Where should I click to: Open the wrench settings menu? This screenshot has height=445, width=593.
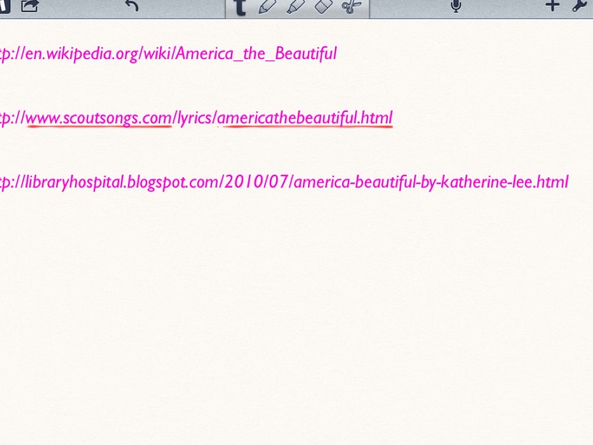(580, 6)
